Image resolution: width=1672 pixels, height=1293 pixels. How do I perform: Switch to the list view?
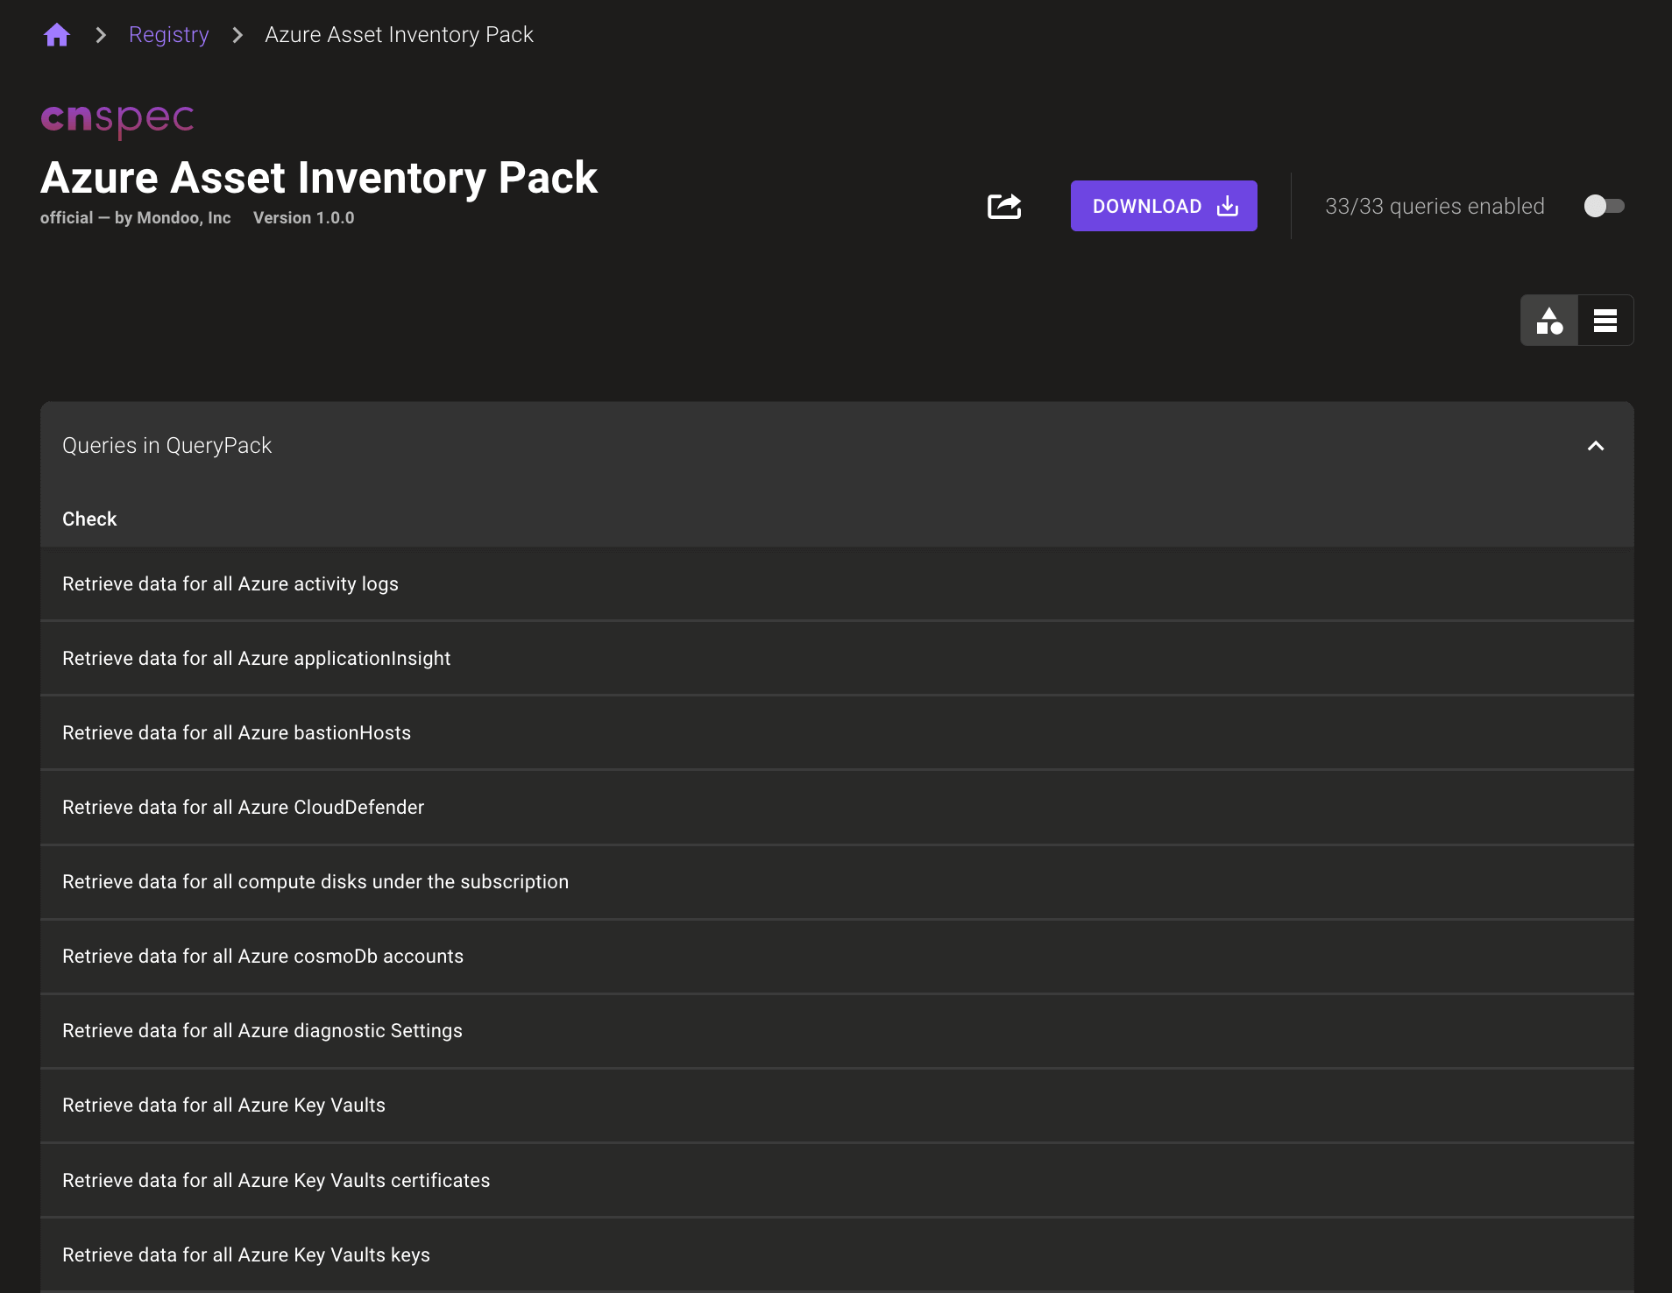pyautogui.click(x=1605, y=321)
